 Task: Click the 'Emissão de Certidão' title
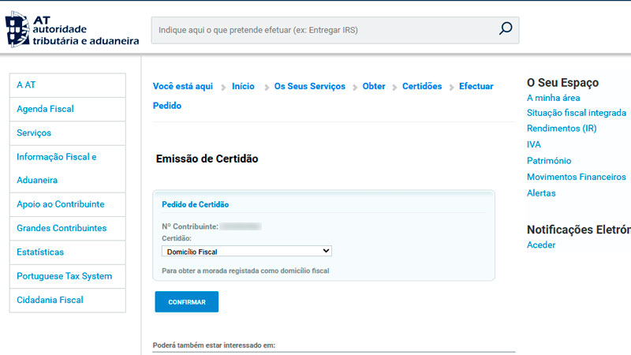pyautogui.click(x=207, y=159)
